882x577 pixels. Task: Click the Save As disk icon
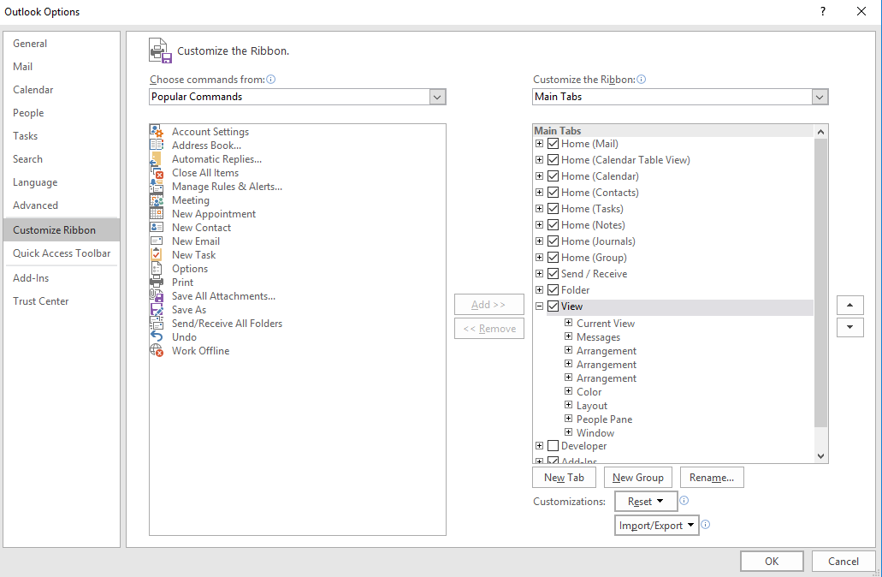[x=157, y=310]
